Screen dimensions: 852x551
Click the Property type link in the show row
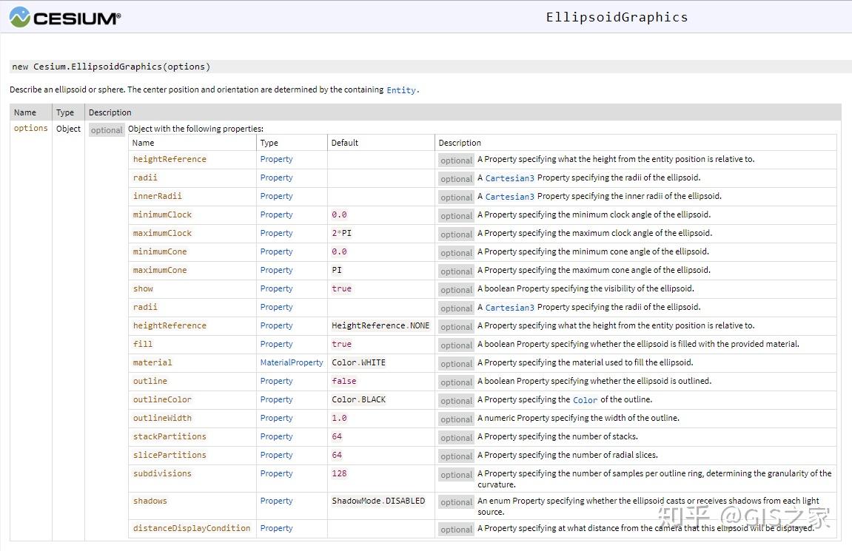[x=276, y=288]
